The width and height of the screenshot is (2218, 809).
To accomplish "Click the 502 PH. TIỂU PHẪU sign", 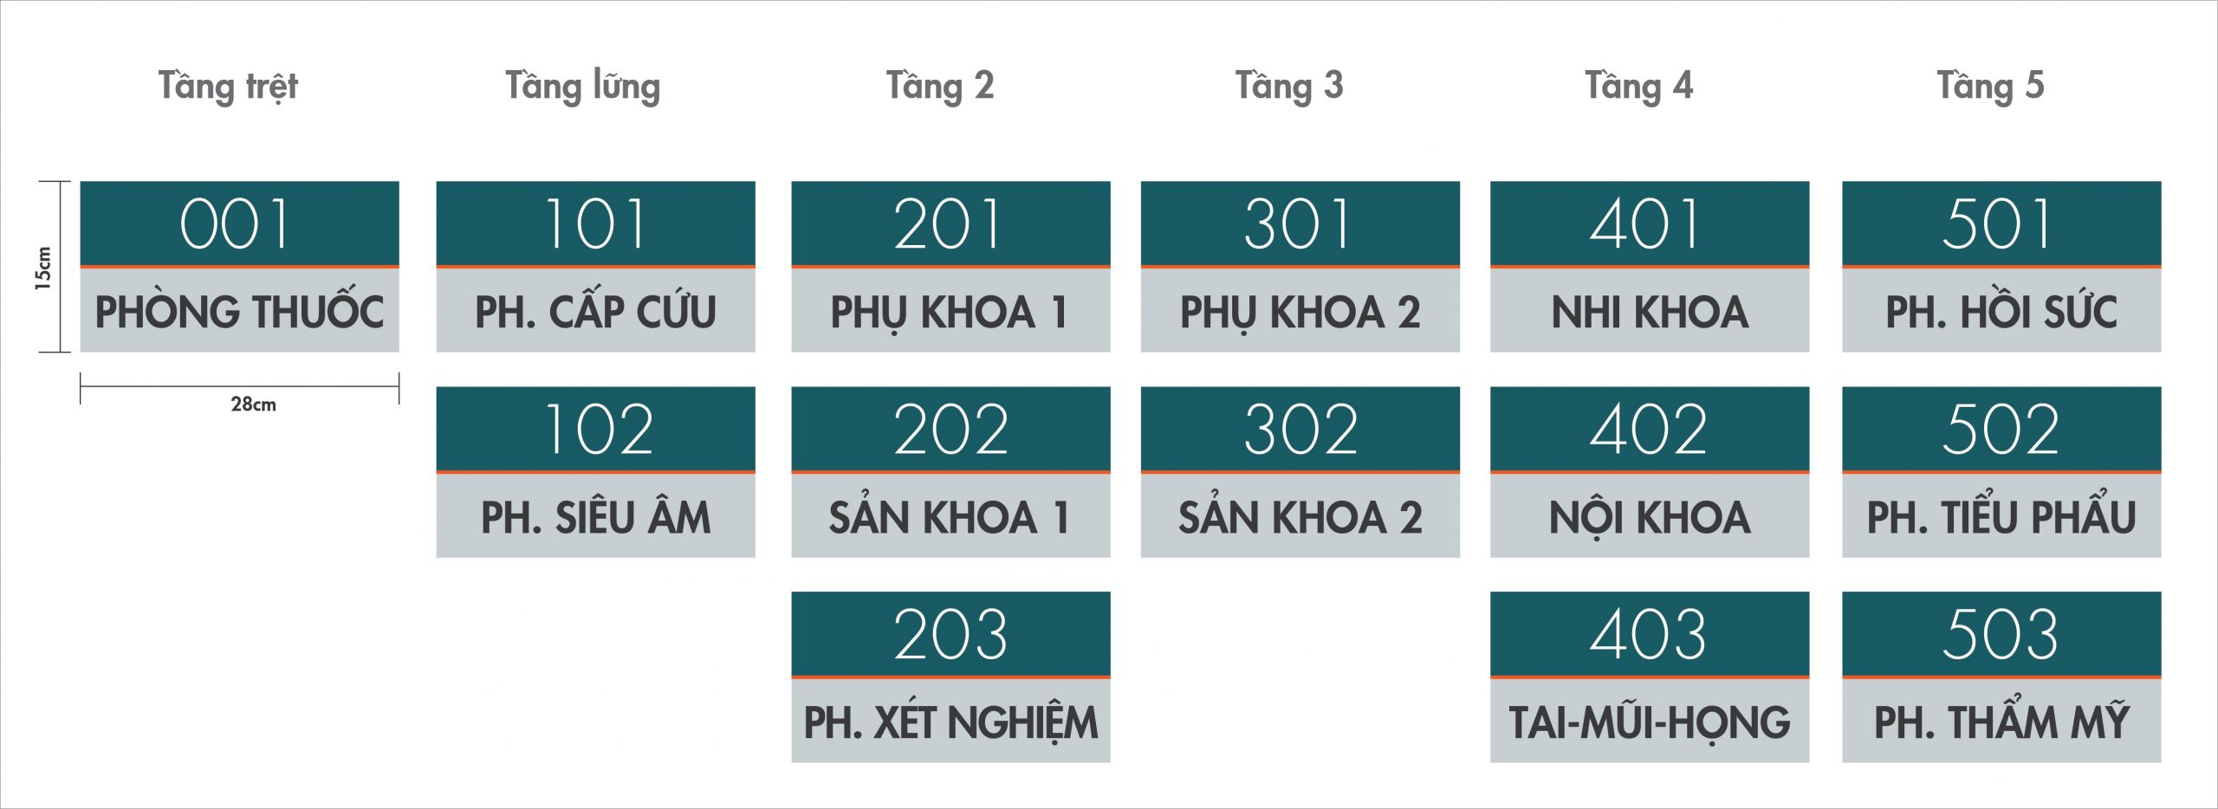I will pyautogui.click(x=2002, y=472).
